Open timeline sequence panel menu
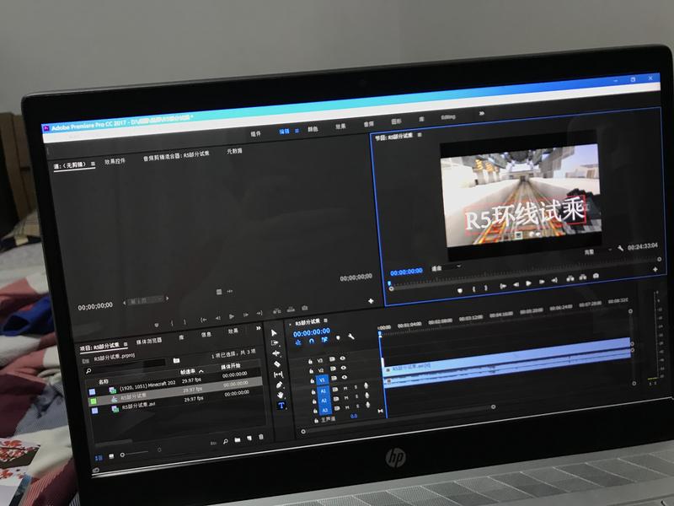The width and height of the screenshot is (674, 506). click(x=325, y=320)
